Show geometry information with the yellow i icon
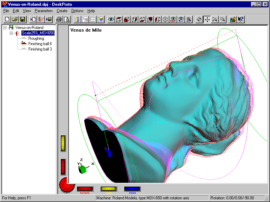The height and width of the screenshot is (202, 270). point(77,19)
